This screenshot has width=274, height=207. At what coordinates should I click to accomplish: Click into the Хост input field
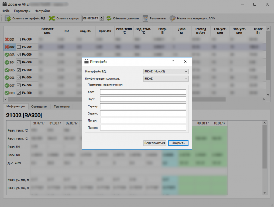[x=143, y=92]
